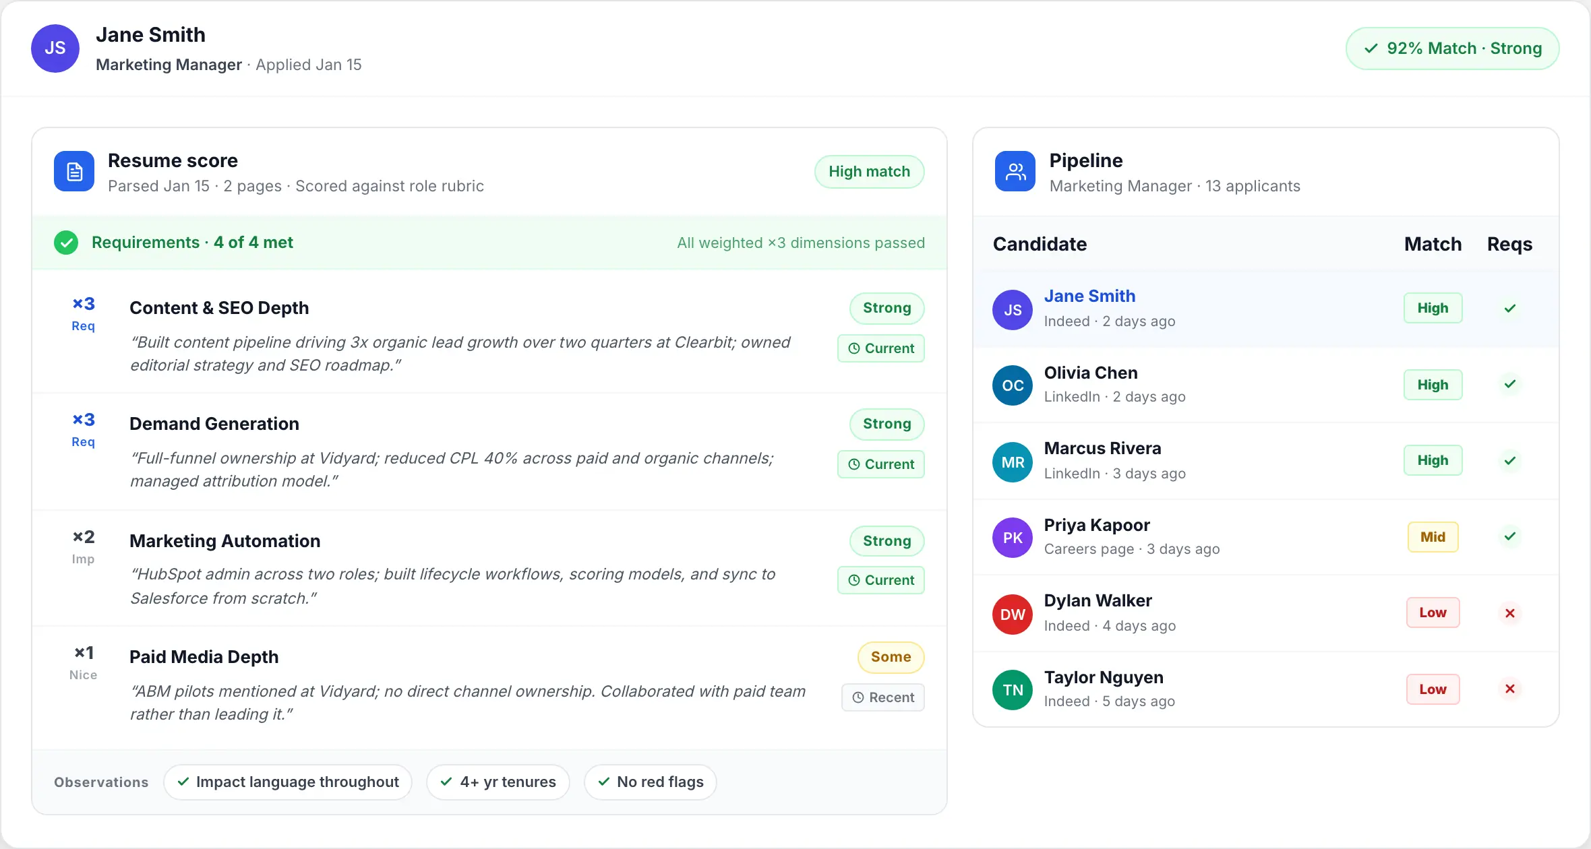1591x849 pixels.
Task: Click the High match badge
Action: click(x=868, y=172)
